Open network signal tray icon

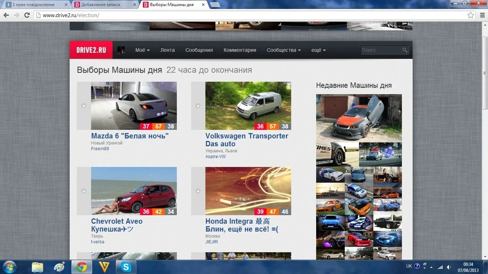[440, 267]
